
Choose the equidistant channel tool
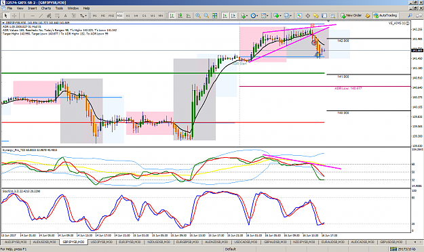[x=49, y=16]
